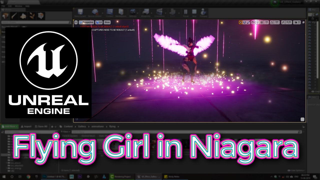Click the Add New button
Viewport: 320px width, 180px height.
pyautogui.click(x=10, y=126)
